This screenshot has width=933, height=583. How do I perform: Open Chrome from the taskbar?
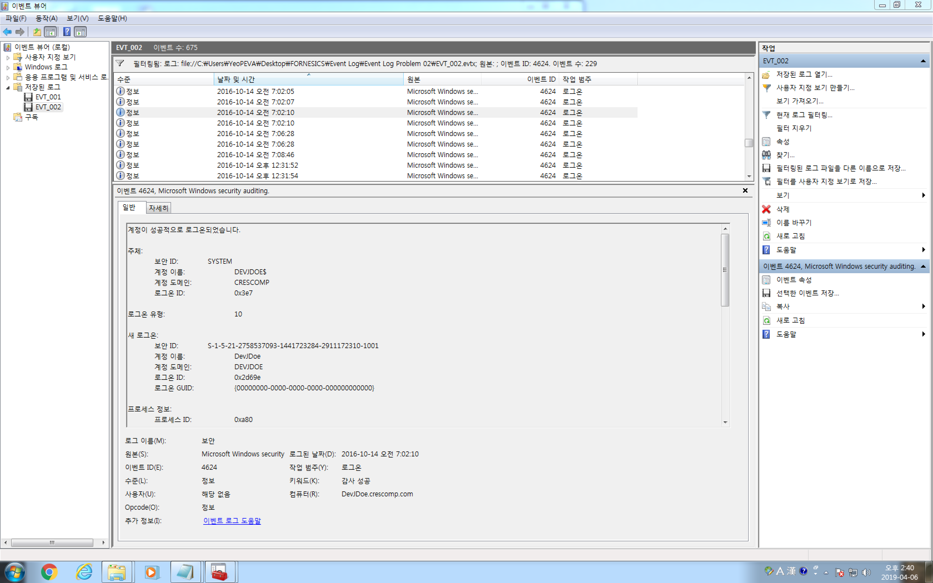click(x=49, y=572)
